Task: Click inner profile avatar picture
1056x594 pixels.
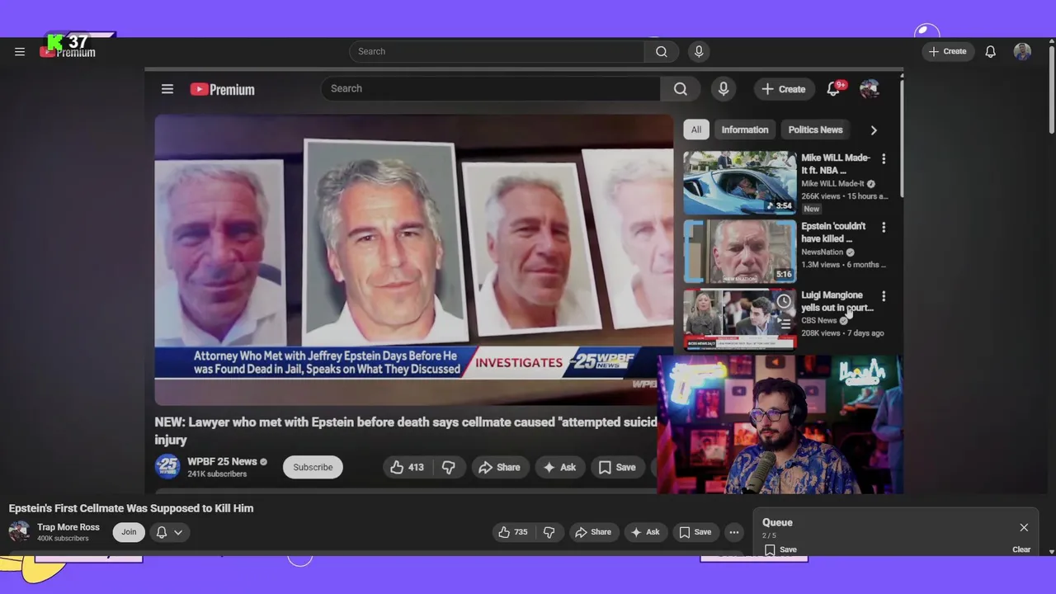Action: pos(870,89)
